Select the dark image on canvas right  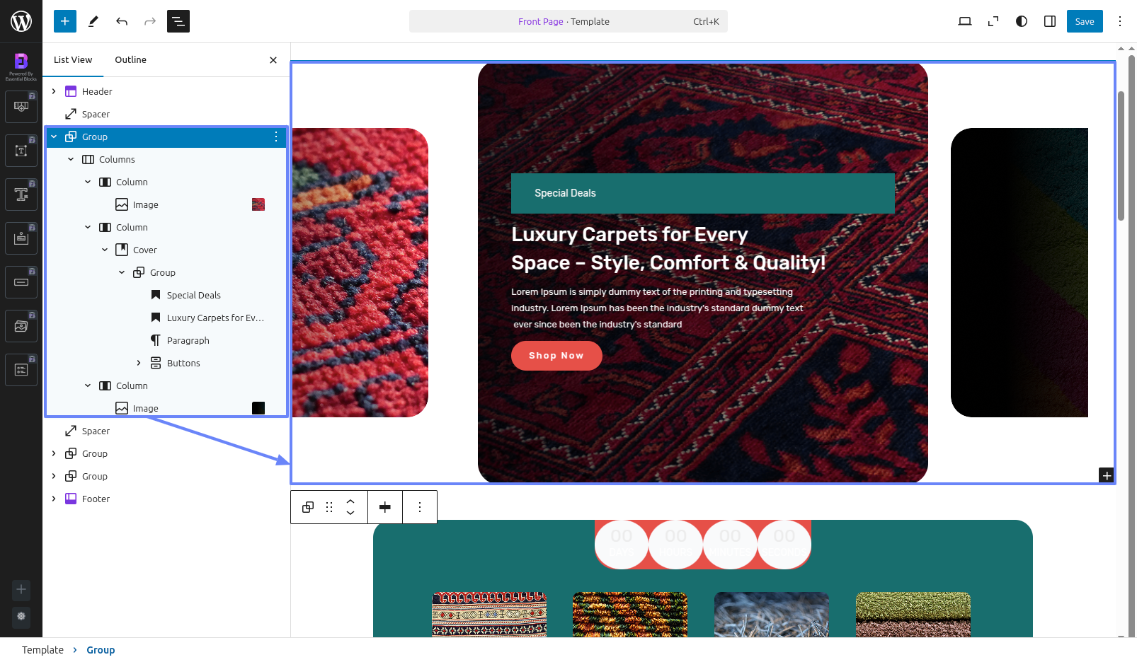click(1019, 272)
